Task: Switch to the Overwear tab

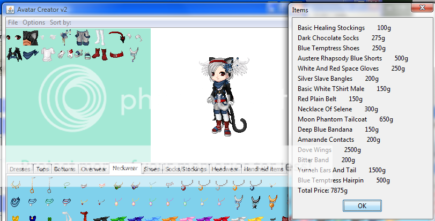Action: tap(94, 169)
